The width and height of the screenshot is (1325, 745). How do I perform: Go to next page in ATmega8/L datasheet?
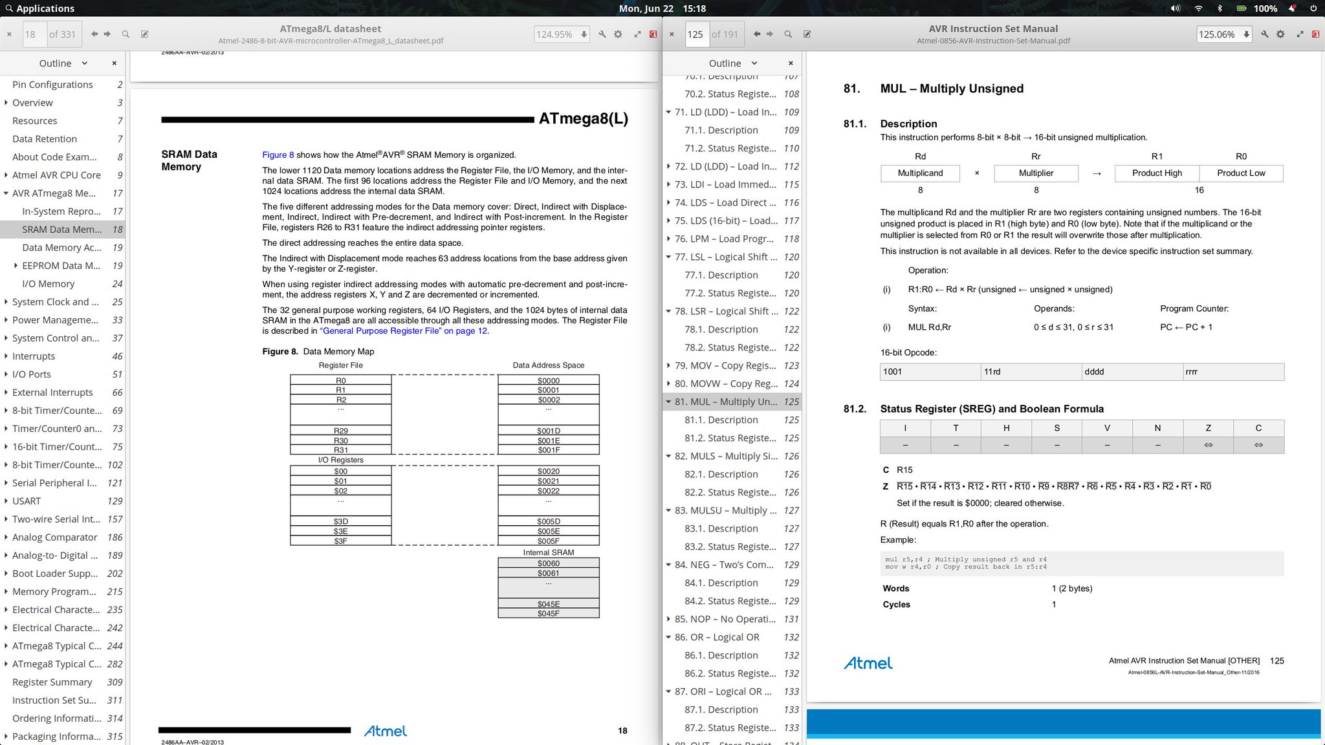pos(107,34)
